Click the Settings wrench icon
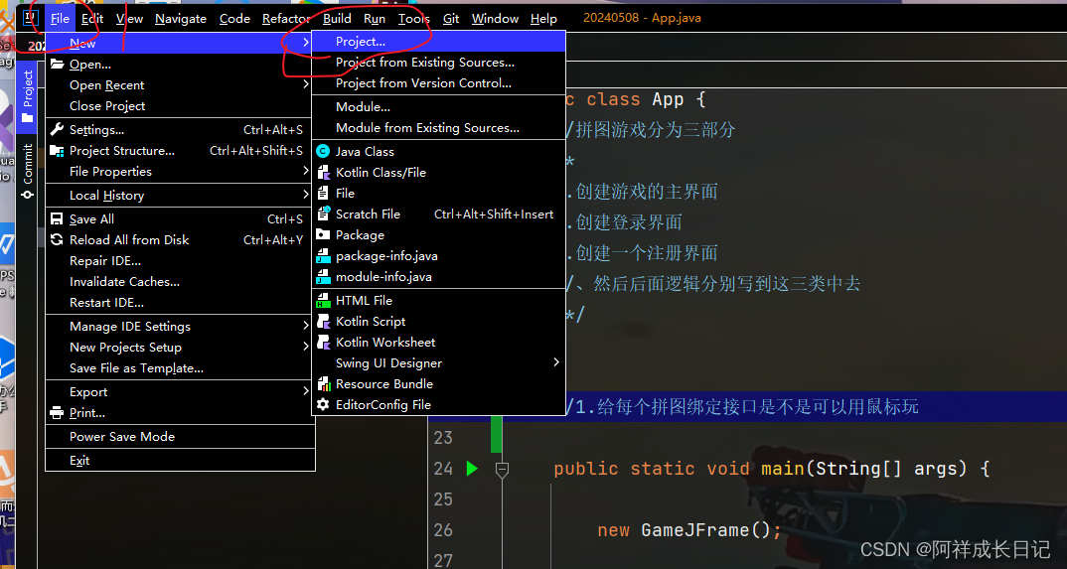Image resolution: width=1067 pixels, height=569 pixels. (58, 130)
